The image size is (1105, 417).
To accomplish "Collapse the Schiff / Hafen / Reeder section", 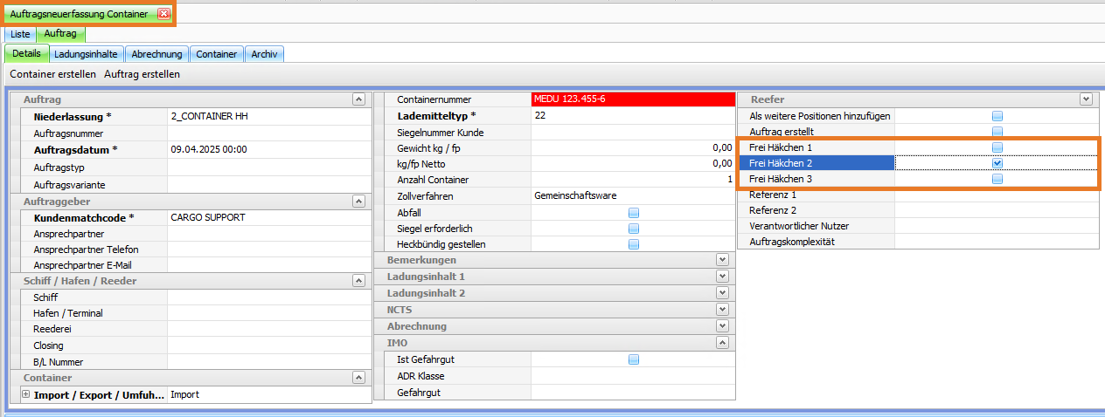I will point(358,281).
